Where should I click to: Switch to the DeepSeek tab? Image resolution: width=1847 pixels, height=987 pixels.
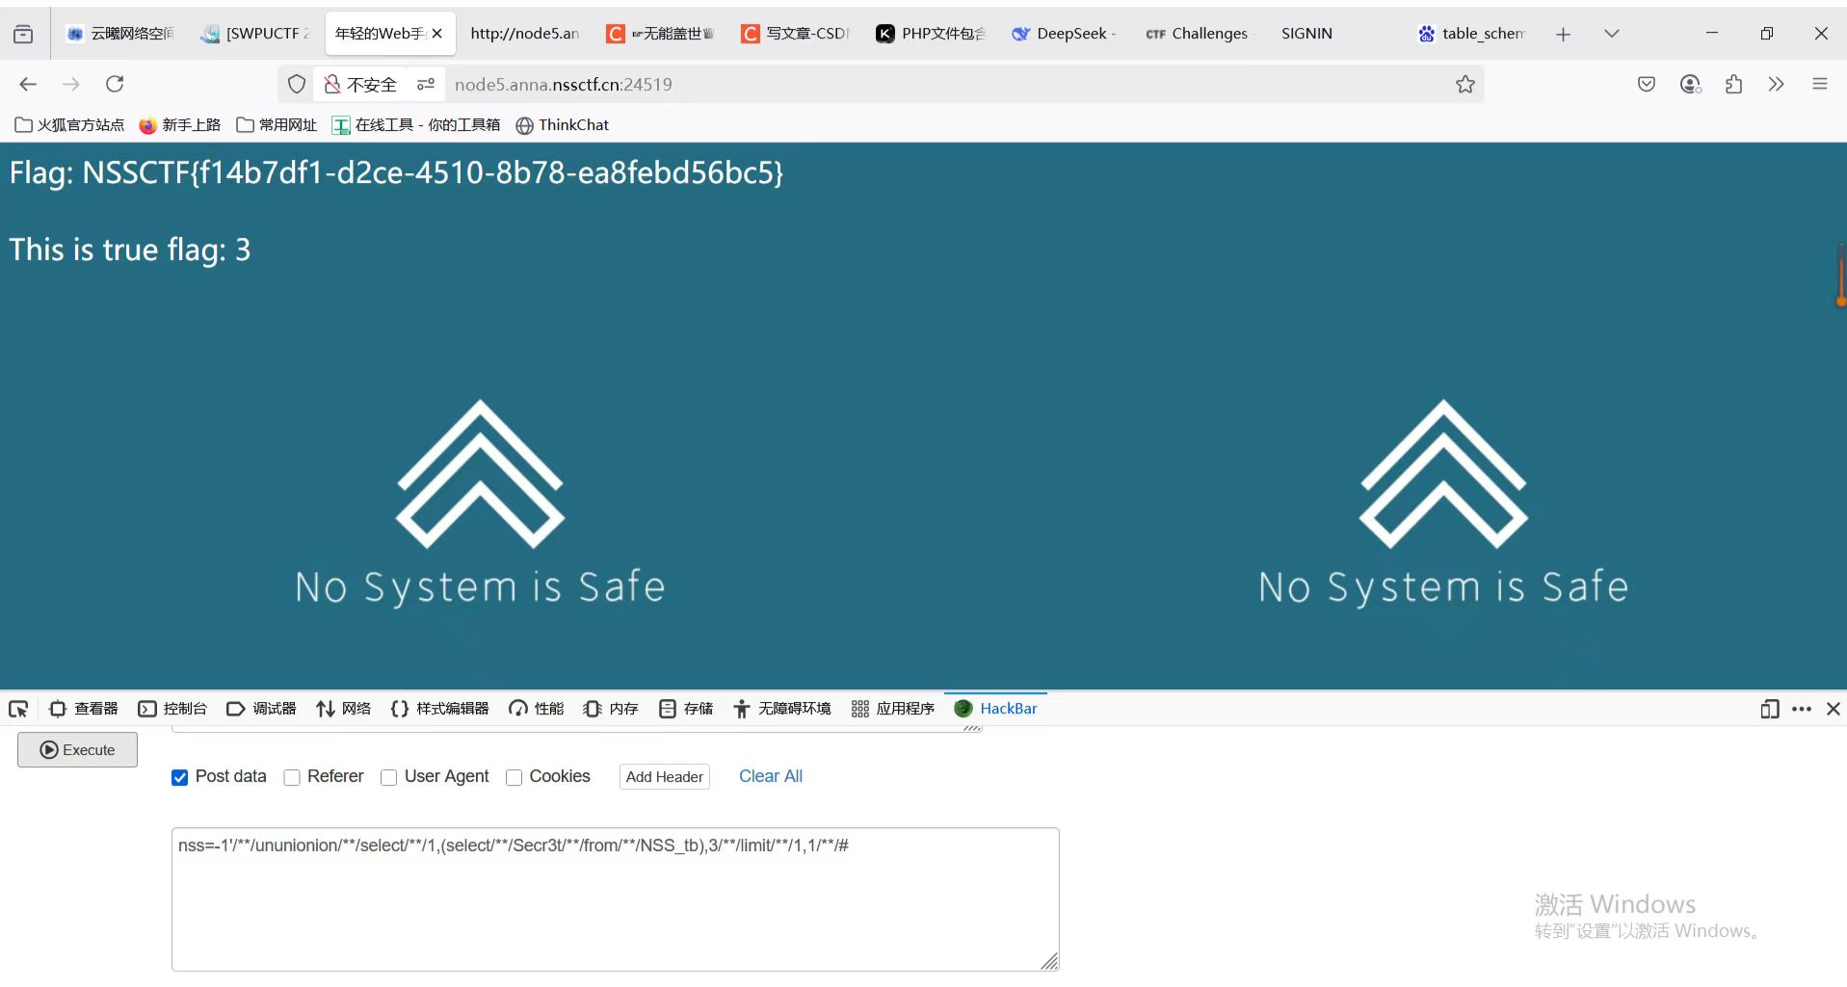point(1065,34)
